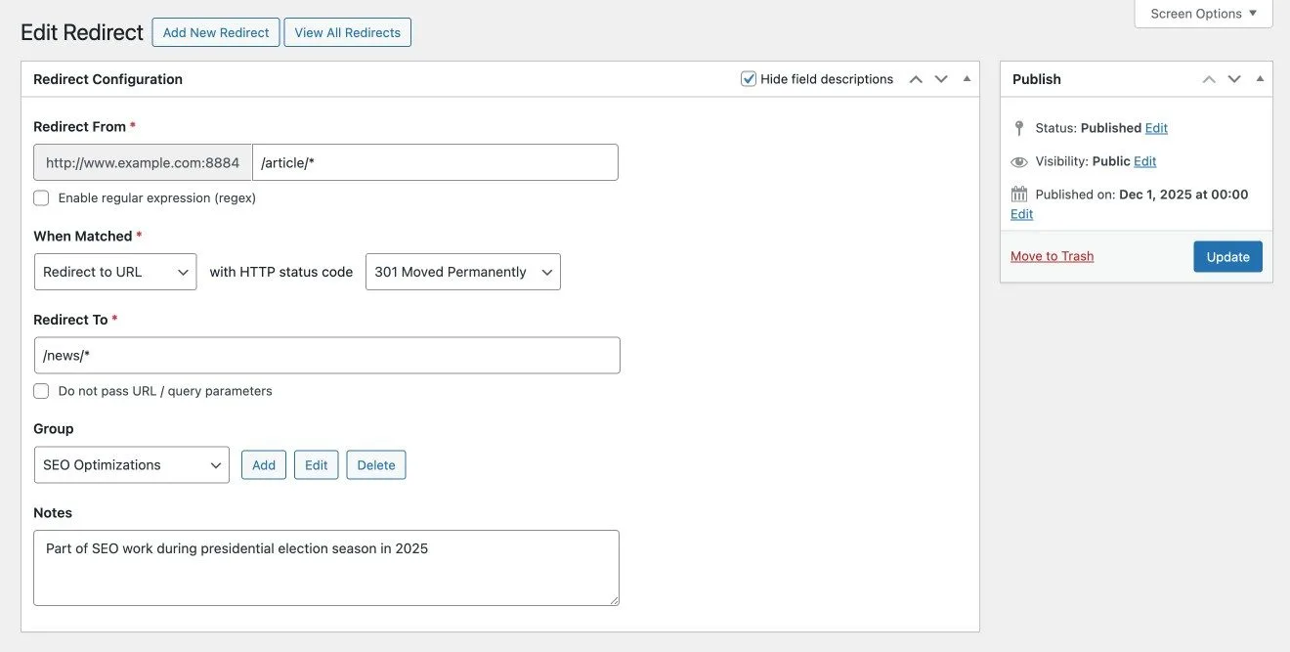Enable regular expression (regex) checkbox
Screen dimensions: 1290x652
[x=41, y=198]
